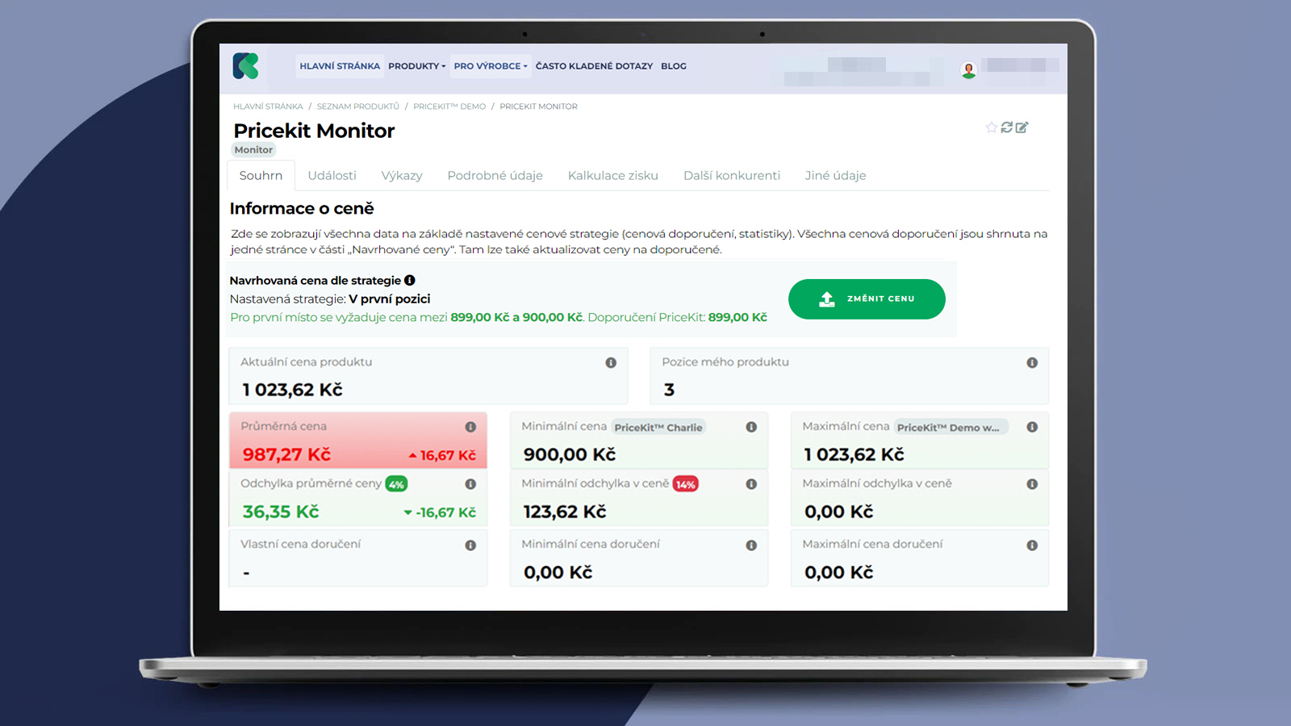Click info icon in Aktuální cena produktu card
The image size is (1291, 726).
[x=611, y=363]
